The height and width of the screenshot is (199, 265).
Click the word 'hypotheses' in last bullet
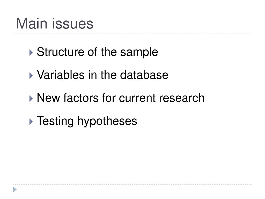[107, 121]
